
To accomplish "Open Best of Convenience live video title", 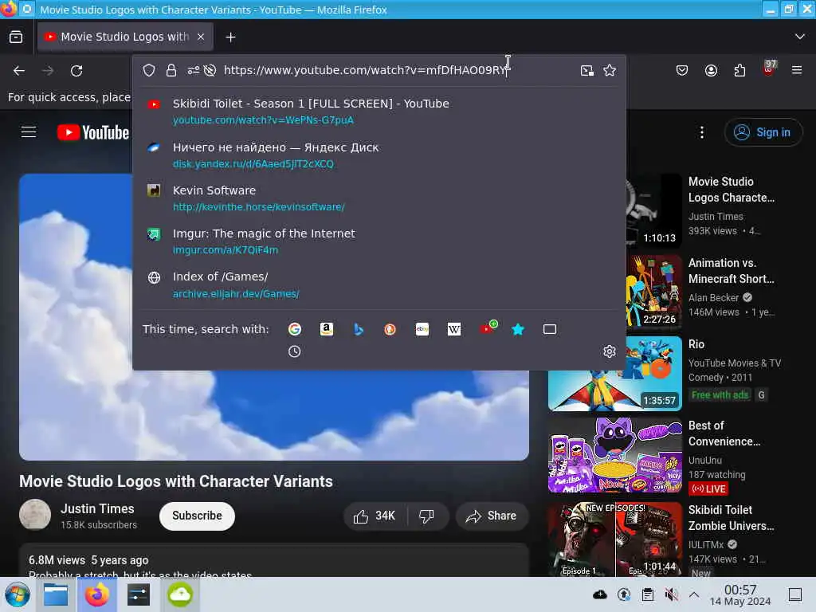I will point(724,433).
